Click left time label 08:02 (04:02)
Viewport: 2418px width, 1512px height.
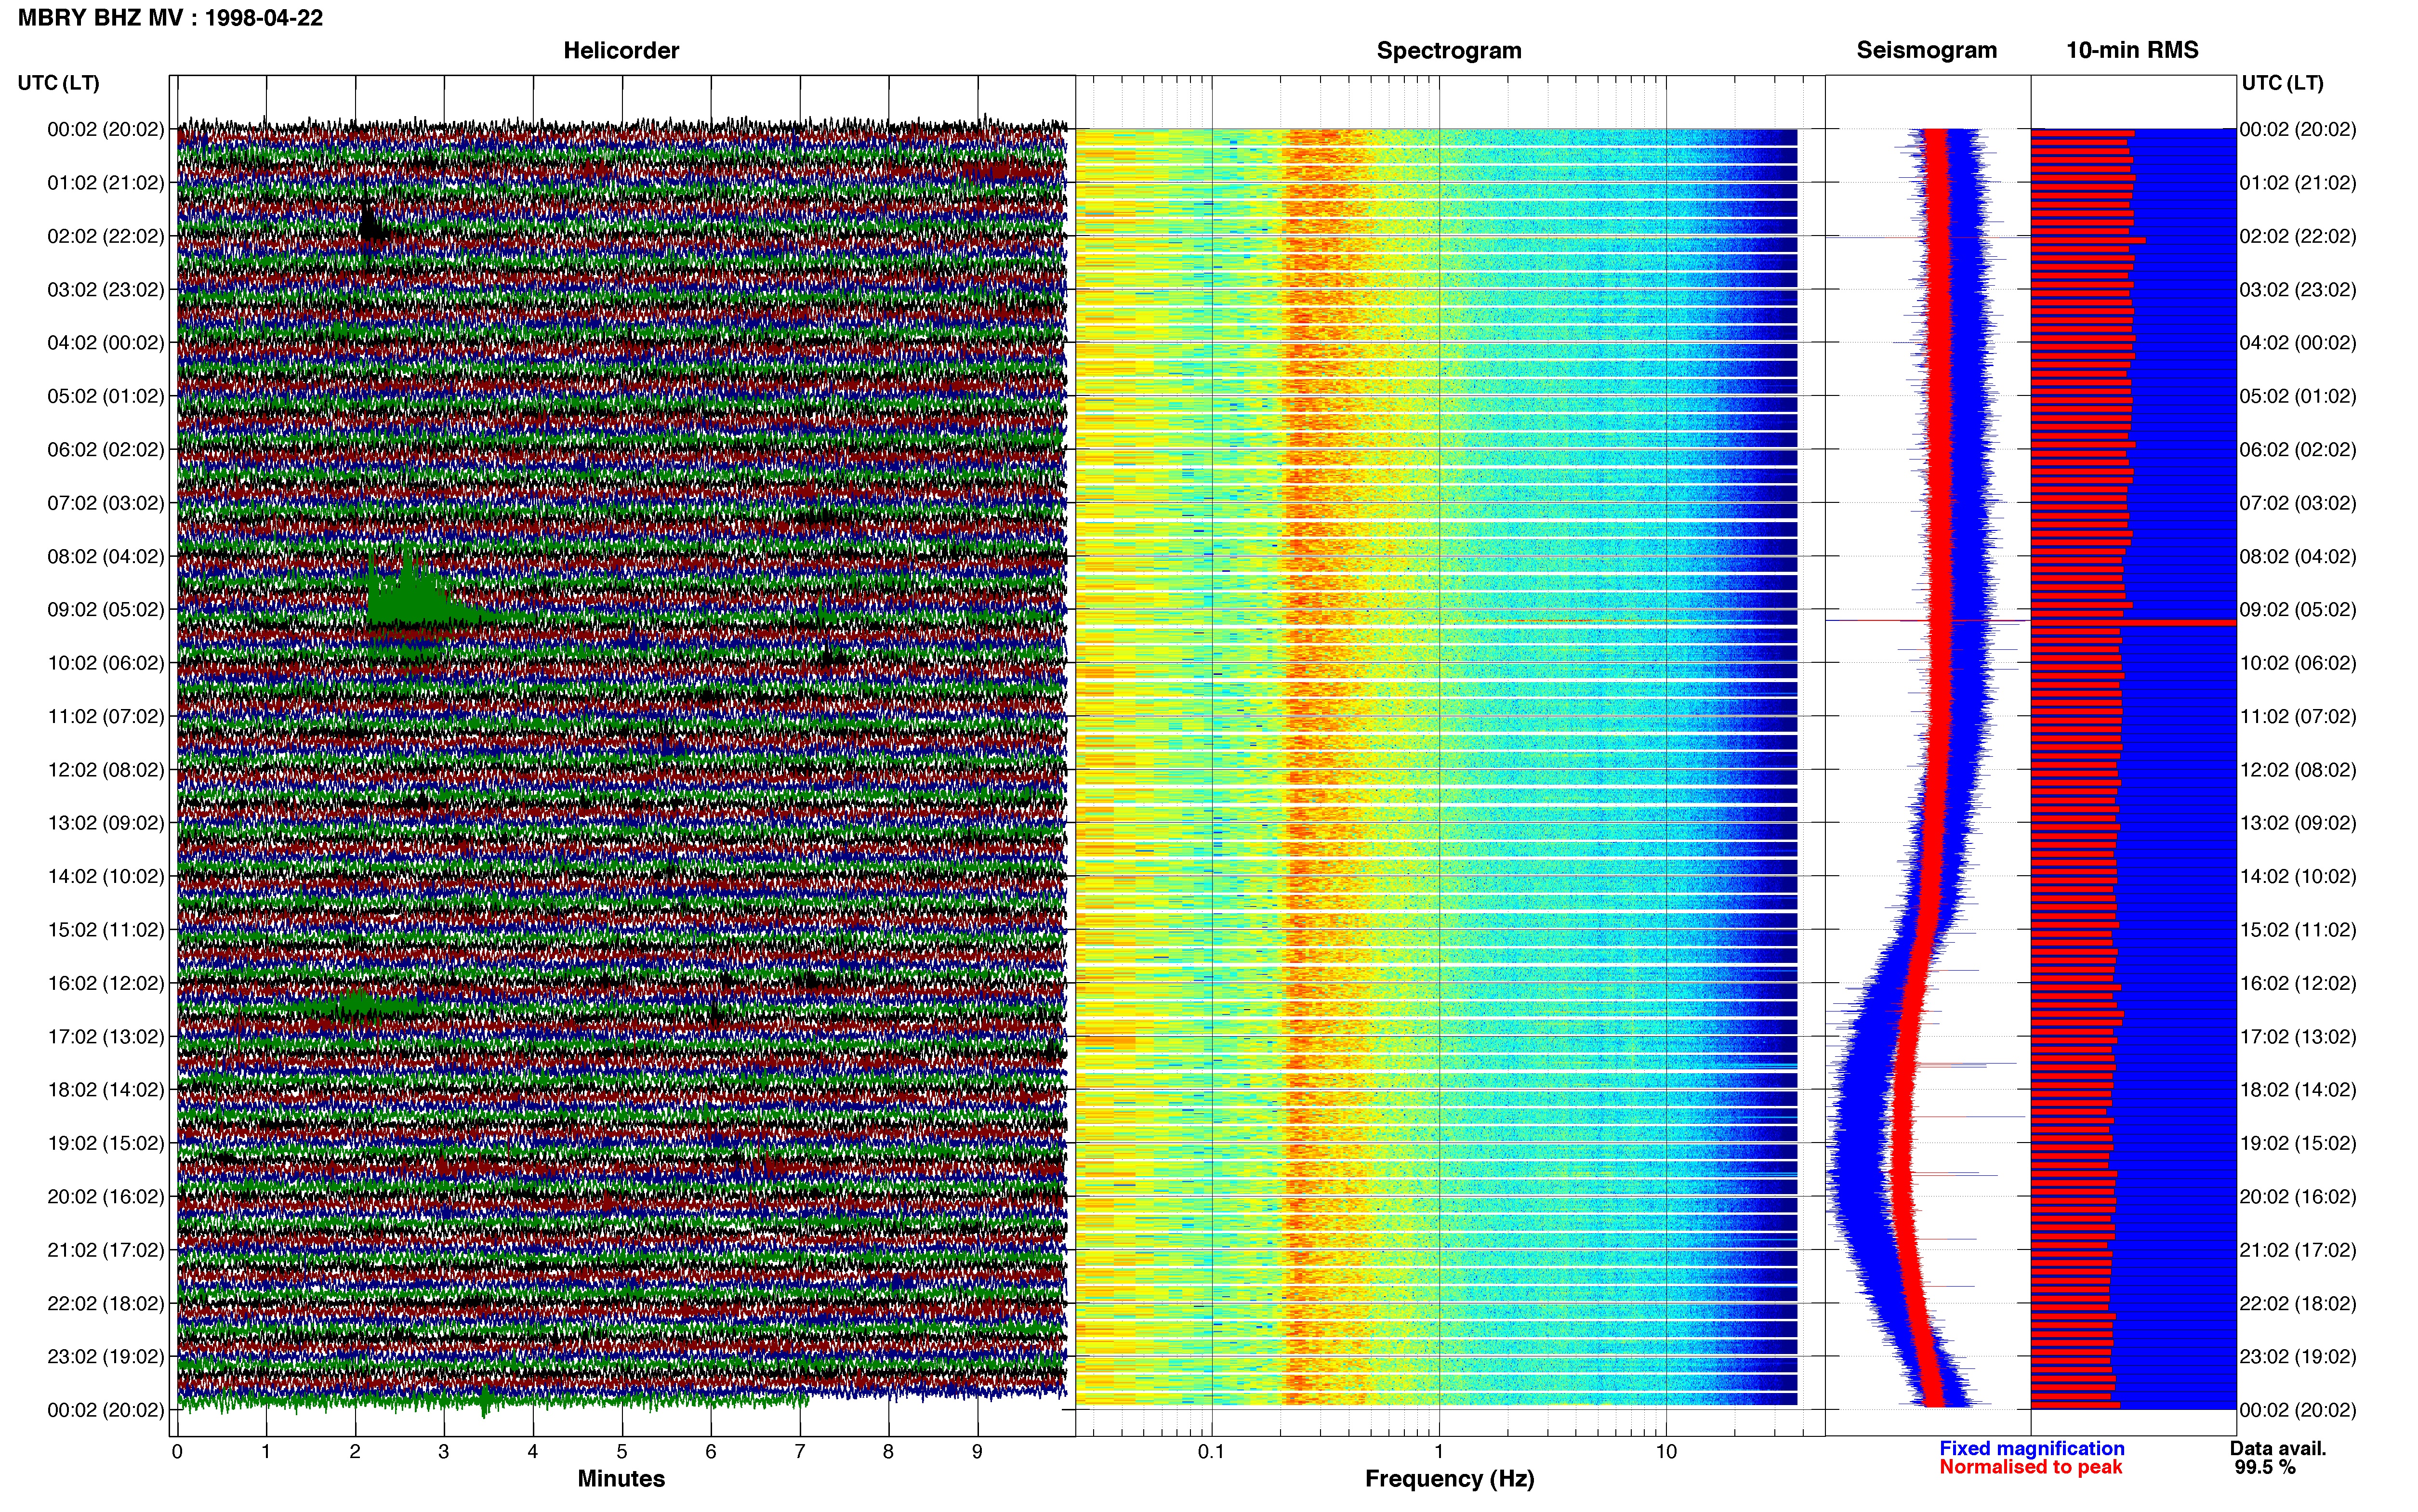tap(105, 556)
